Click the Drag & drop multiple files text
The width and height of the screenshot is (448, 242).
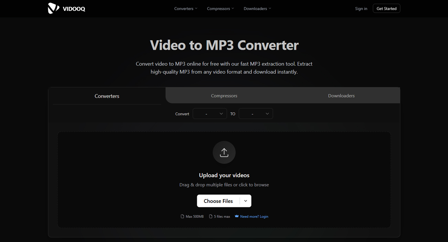(x=224, y=185)
